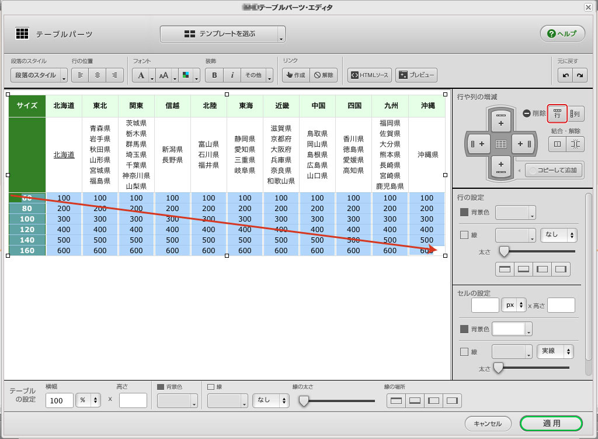The image size is (598, 439).
Task: Toggle コピーして追加 option
Action: (x=554, y=170)
